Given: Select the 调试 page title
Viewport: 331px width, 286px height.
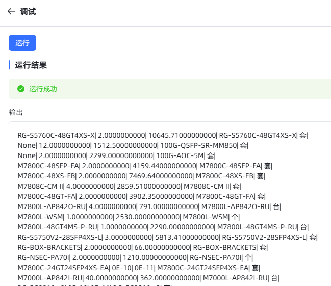Looking at the screenshot, I should click(28, 11).
